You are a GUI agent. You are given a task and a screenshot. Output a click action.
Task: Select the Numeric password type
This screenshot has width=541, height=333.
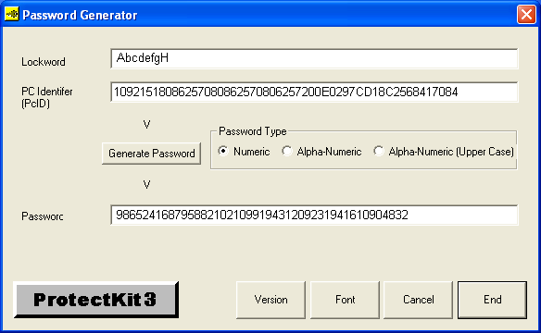[244, 152]
